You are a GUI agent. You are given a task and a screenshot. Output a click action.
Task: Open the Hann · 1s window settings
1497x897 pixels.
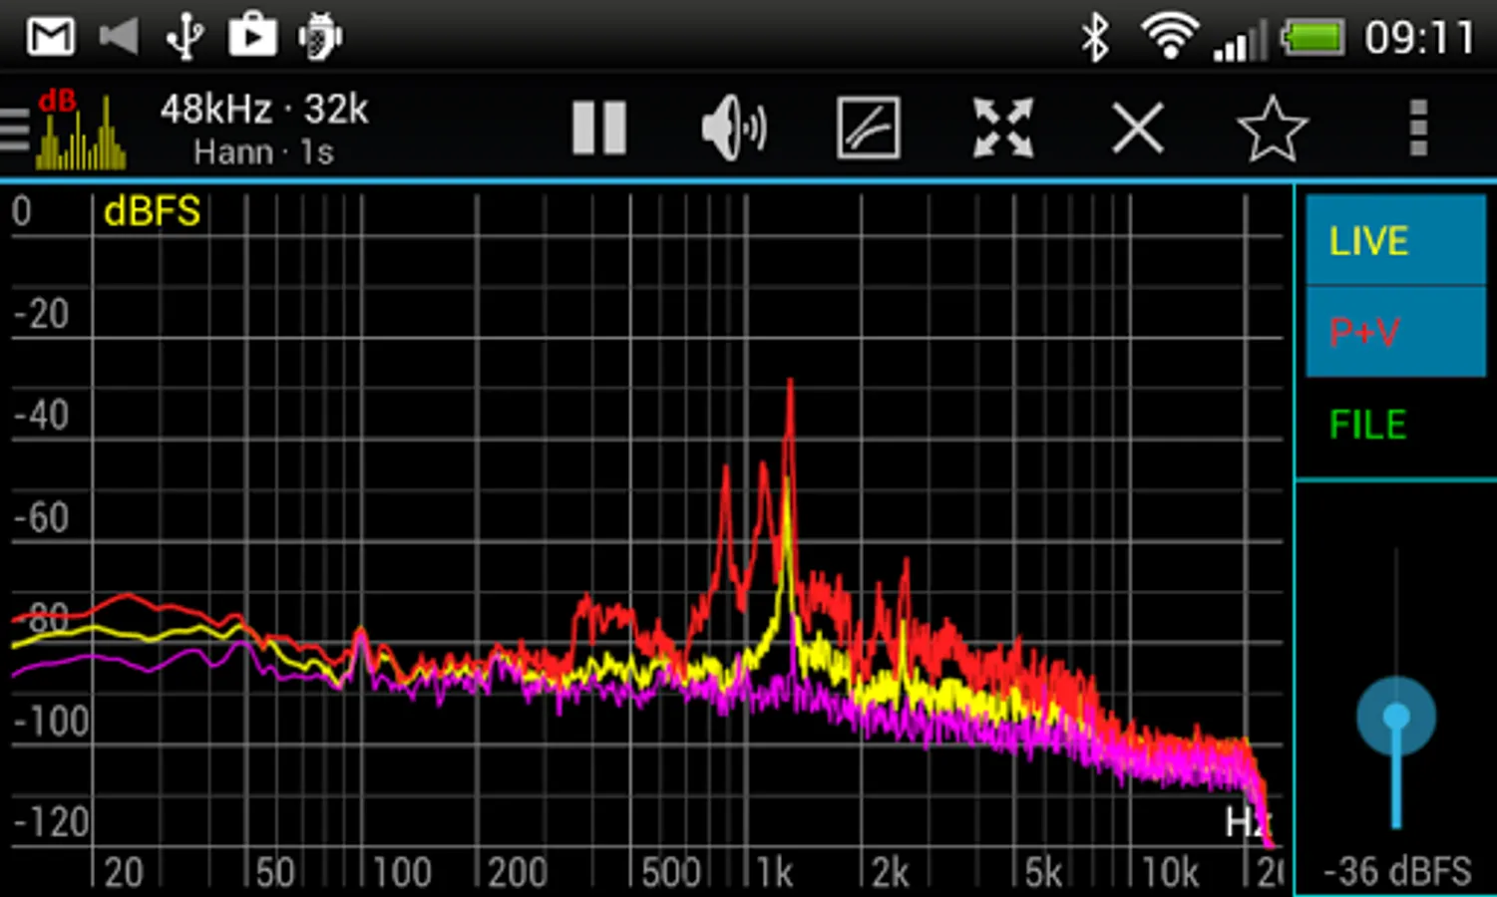(263, 152)
